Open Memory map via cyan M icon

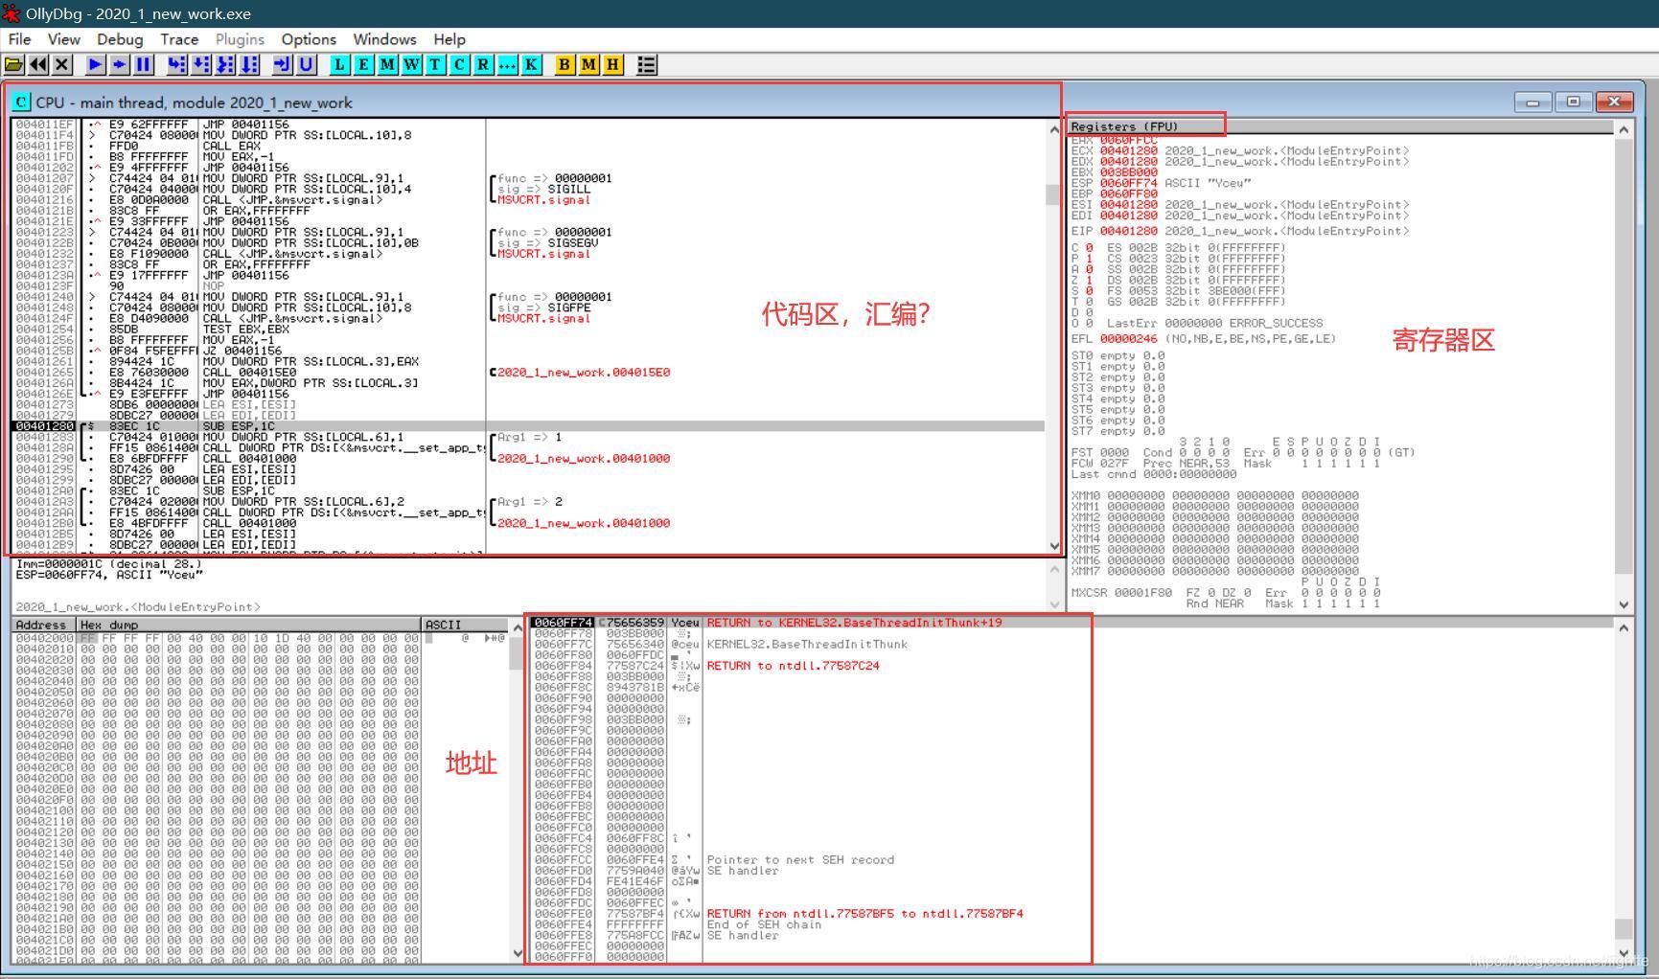click(x=387, y=64)
